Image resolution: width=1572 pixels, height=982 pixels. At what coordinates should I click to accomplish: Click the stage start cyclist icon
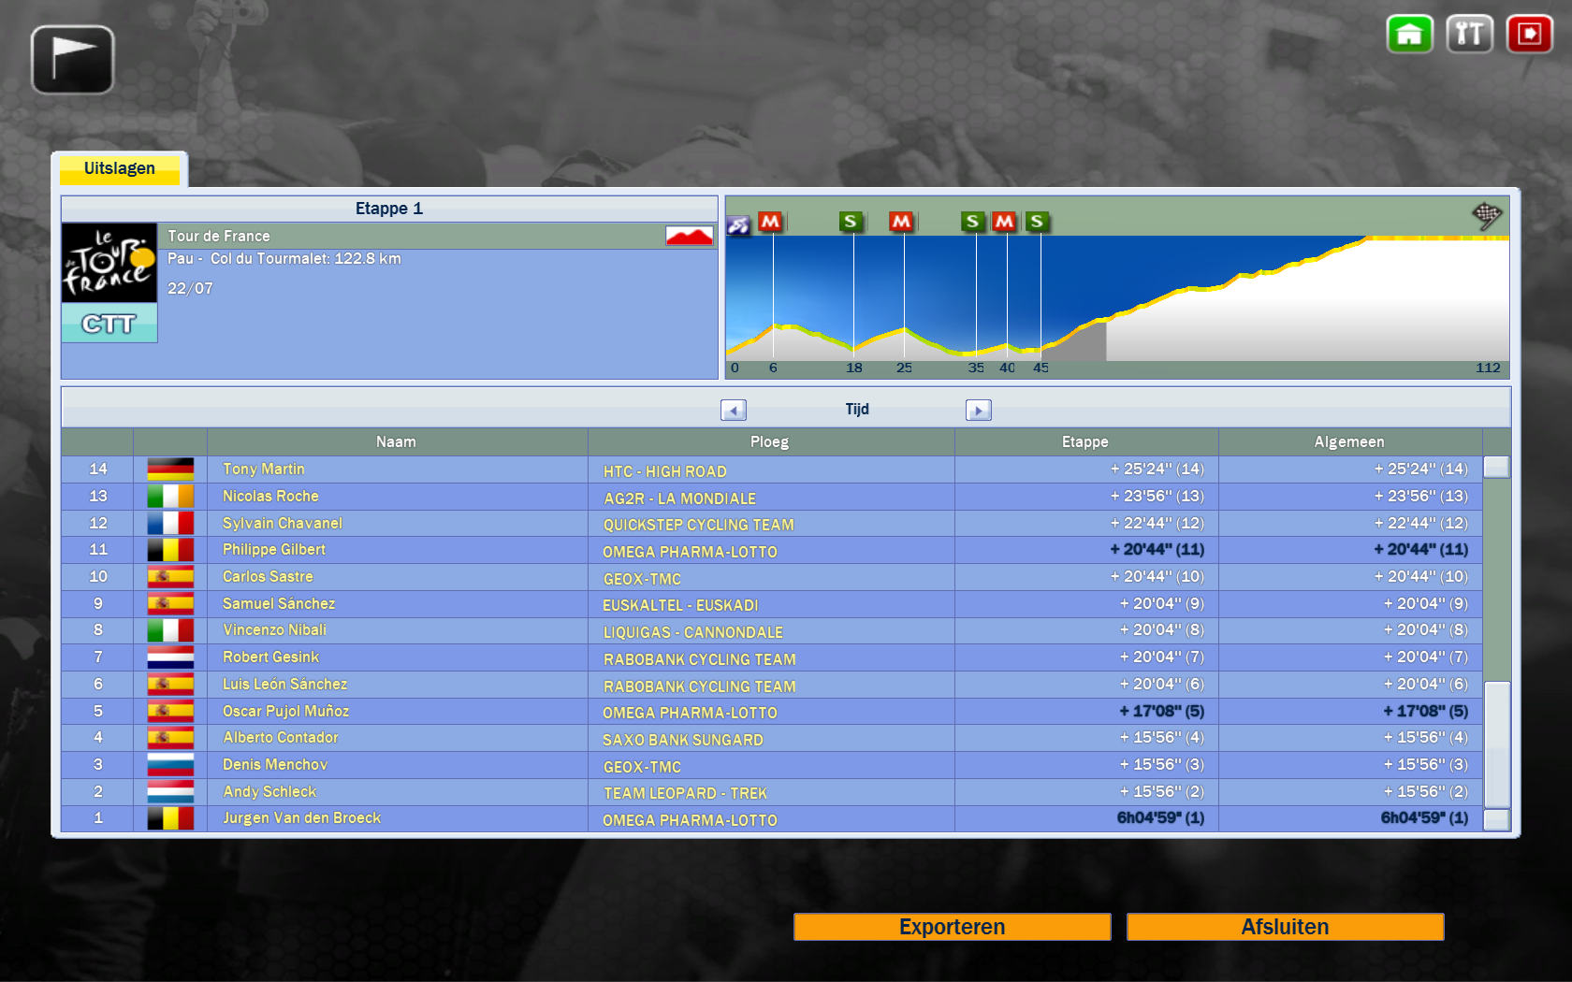[x=738, y=224]
